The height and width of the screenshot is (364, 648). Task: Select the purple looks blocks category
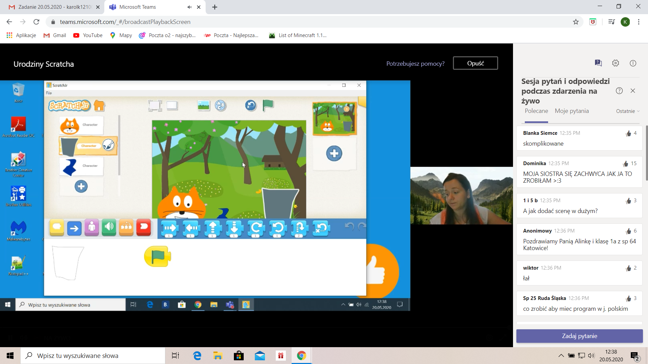pyautogui.click(x=91, y=228)
